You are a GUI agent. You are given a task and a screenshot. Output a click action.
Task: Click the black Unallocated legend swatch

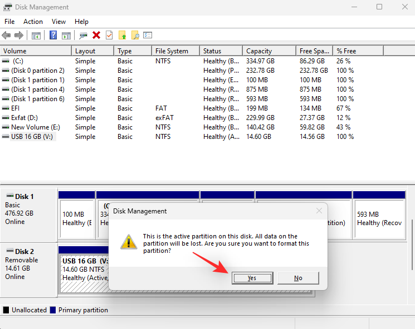click(x=6, y=310)
